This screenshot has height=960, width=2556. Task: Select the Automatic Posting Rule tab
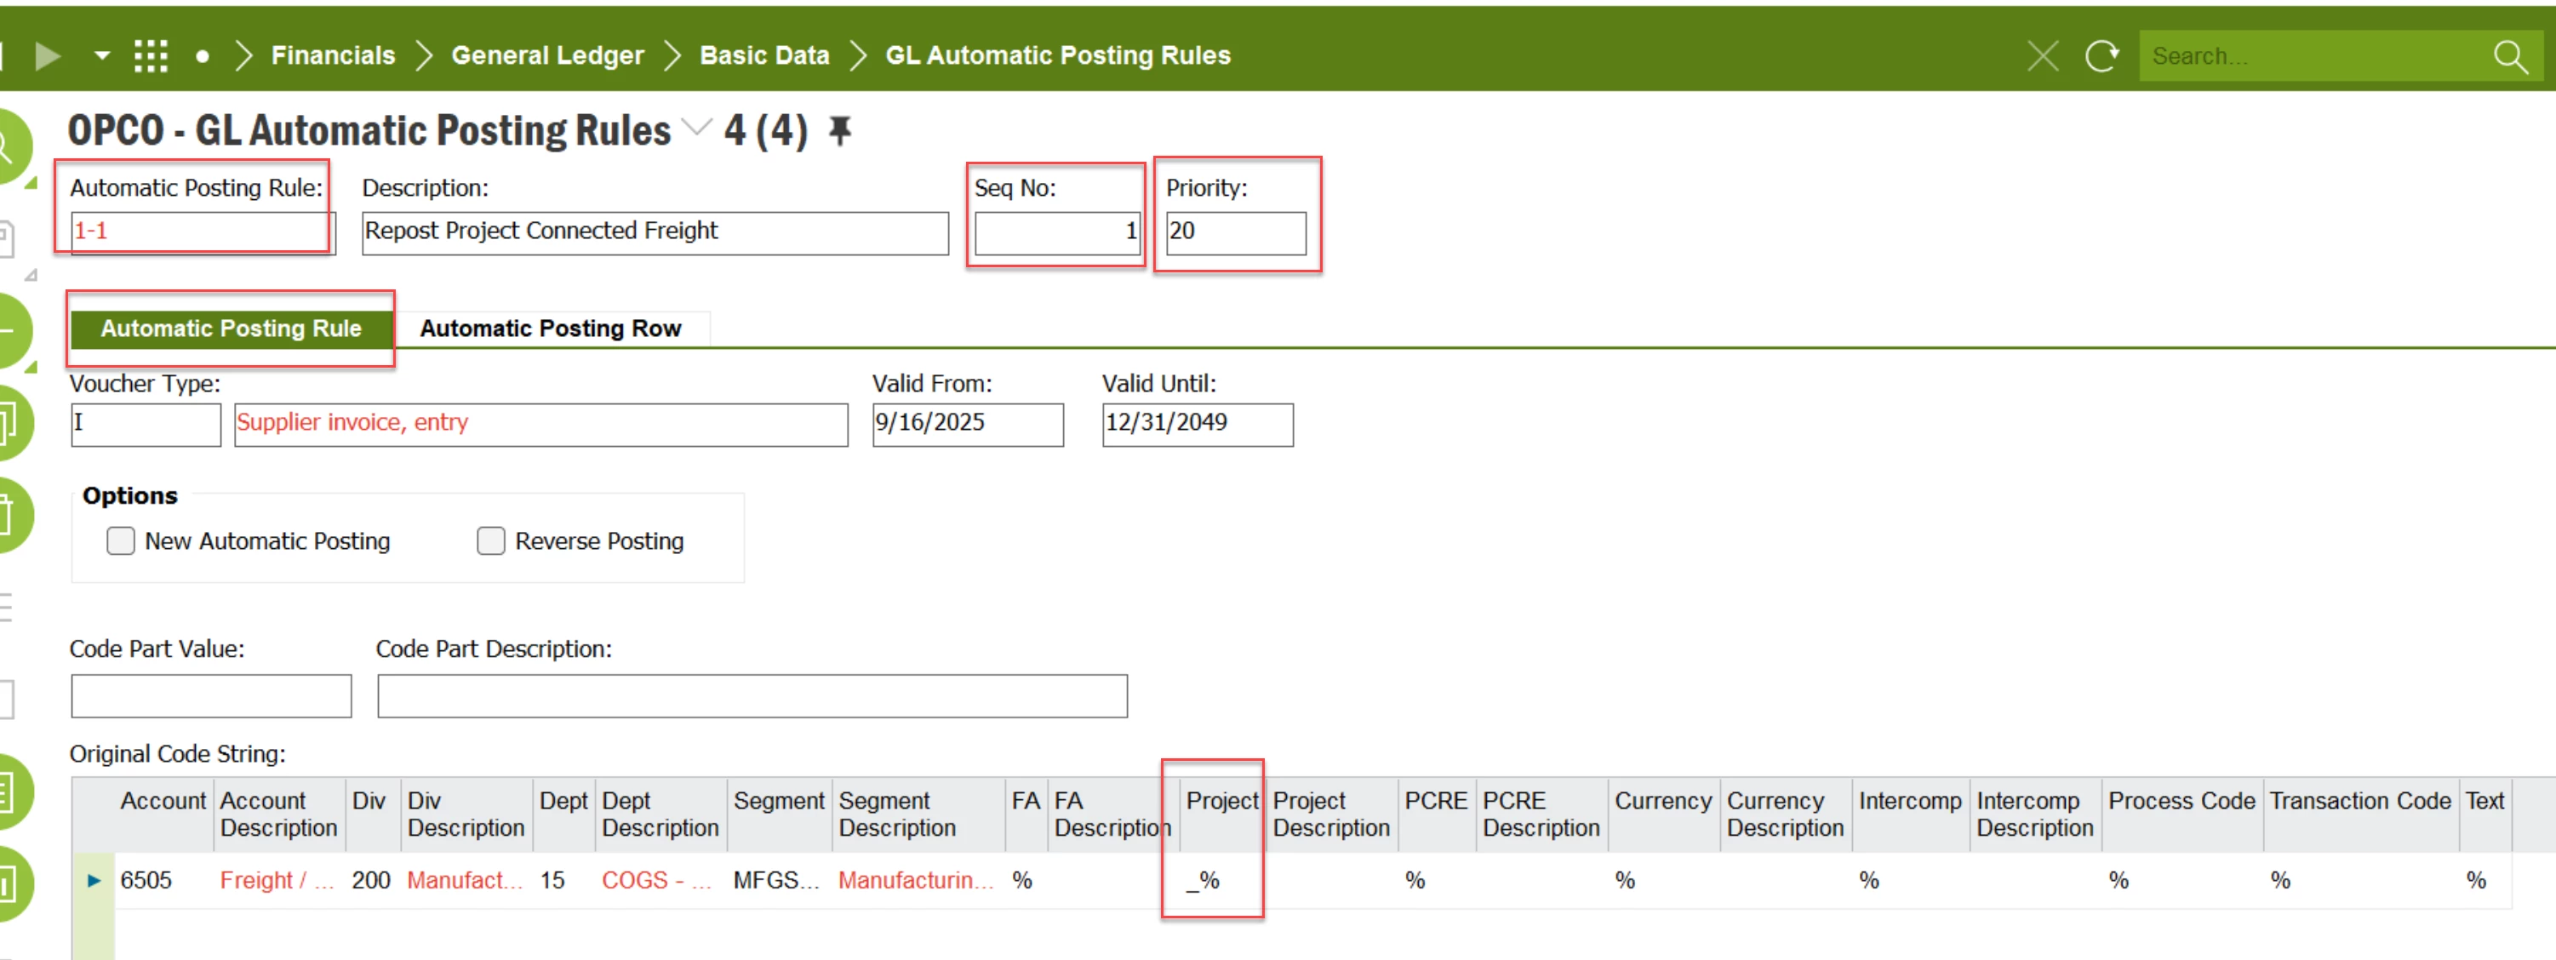(x=232, y=329)
